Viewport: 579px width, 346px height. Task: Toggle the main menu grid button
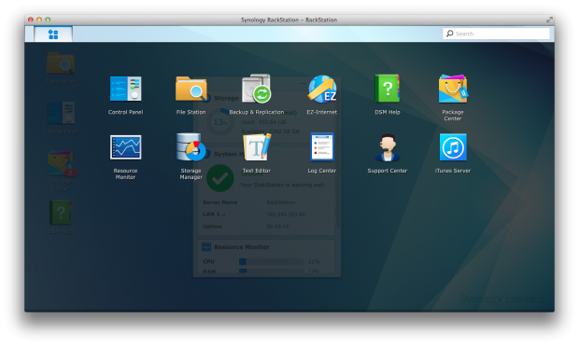pos(53,35)
